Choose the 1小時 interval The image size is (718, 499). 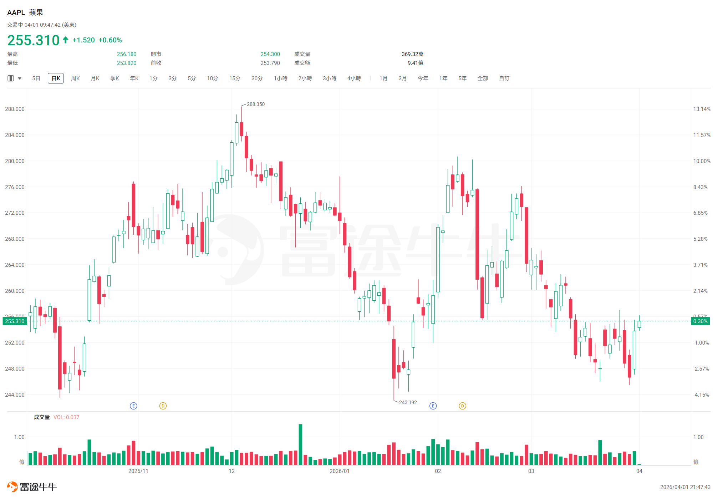point(280,78)
